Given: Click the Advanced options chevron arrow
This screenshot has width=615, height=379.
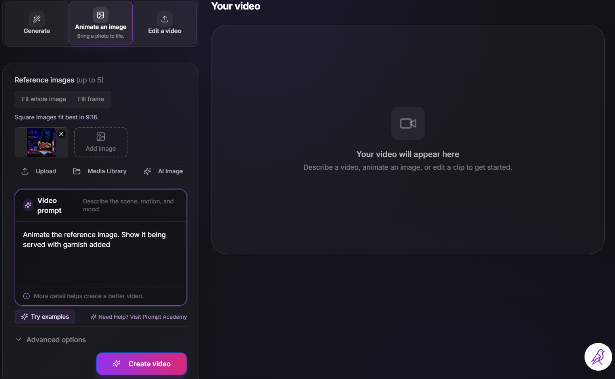Looking at the screenshot, I should (19, 340).
